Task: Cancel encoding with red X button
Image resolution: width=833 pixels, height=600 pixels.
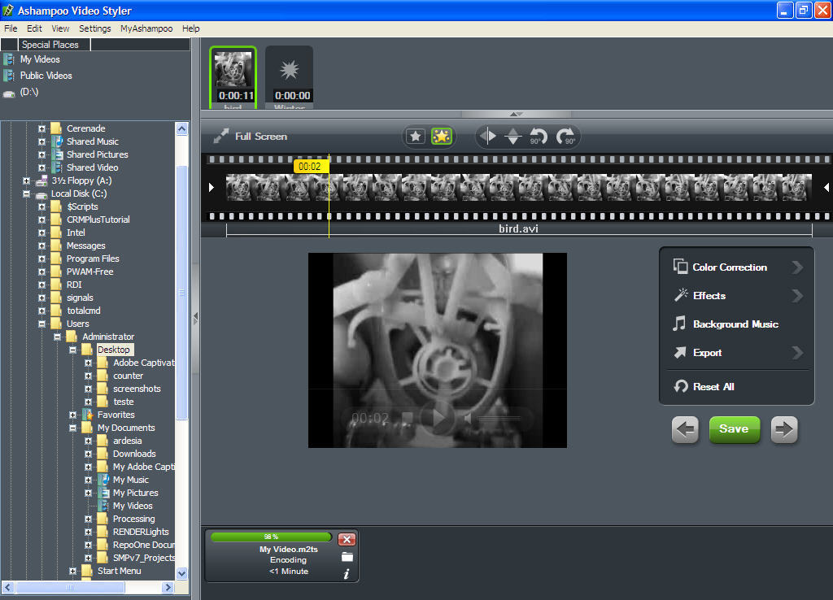Action: 347,540
